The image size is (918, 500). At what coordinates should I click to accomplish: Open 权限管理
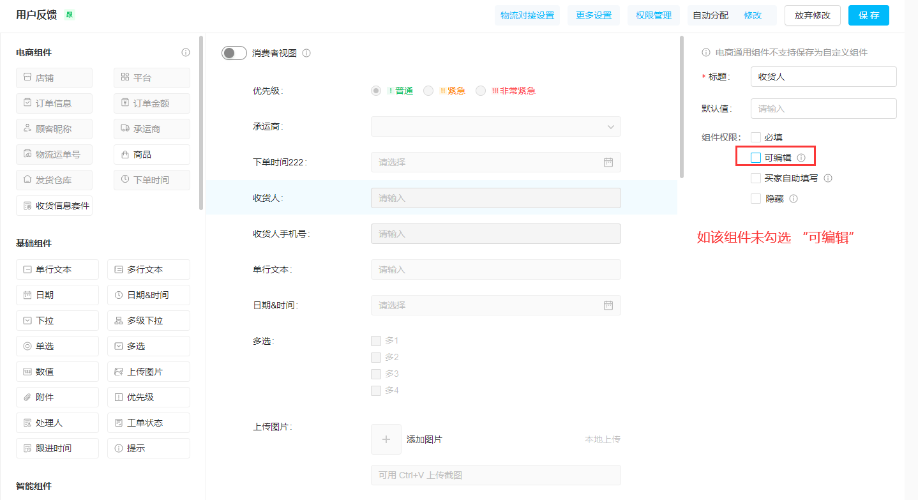pos(654,15)
